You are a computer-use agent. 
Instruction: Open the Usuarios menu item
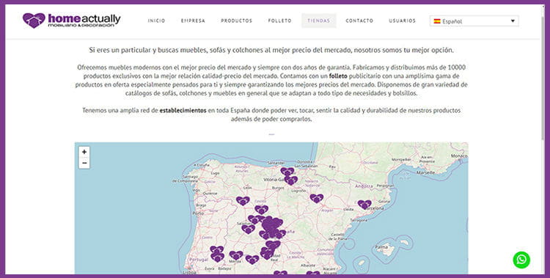[x=402, y=21]
